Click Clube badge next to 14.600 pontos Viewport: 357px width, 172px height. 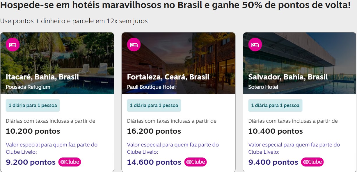coord(196,162)
